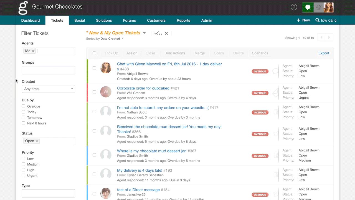355x200 pixels.
Task: Enable the Urgent priority filter
Action: tap(23, 175)
